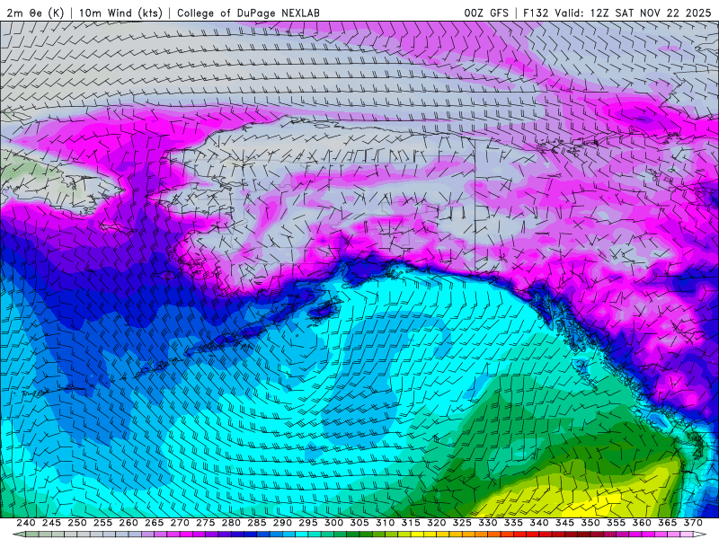Viewport: 719px width, 539px height.
Task: Click the 345 legend value
Action: (565, 523)
